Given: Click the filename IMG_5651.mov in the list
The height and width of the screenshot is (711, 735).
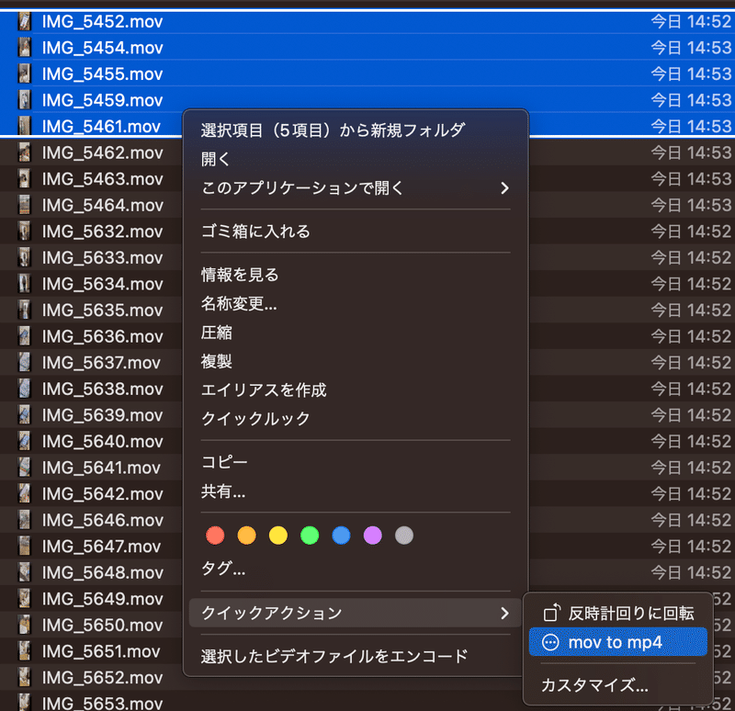Looking at the screenshot, I should [x=102, y=651].
